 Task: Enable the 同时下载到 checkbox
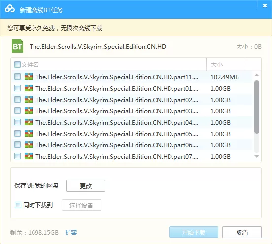[x=18, y=205]
